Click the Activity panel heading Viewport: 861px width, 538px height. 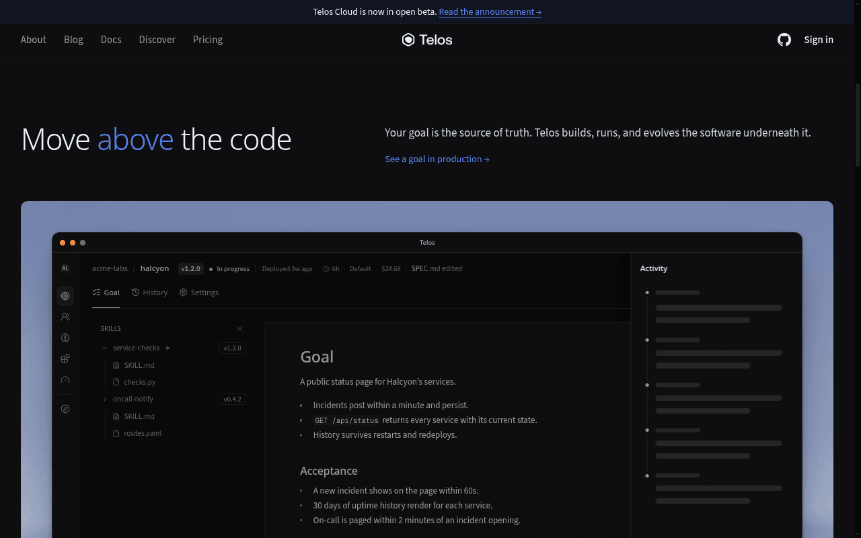(x=654, y=268)
